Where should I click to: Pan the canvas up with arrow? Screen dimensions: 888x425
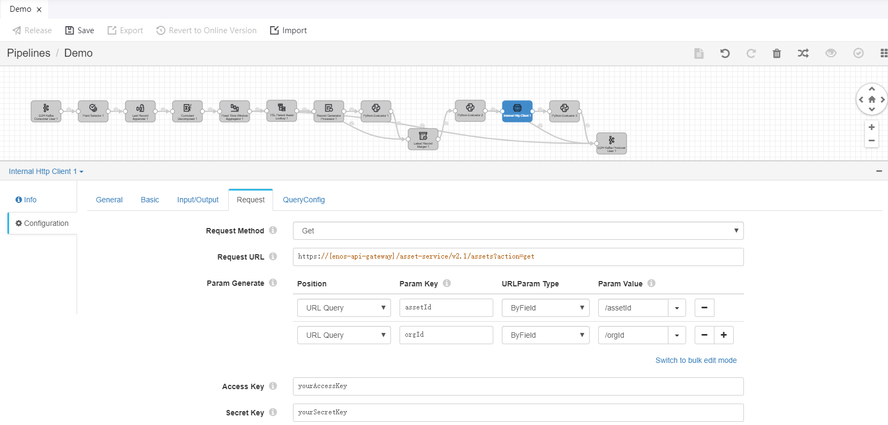(872, 89)
